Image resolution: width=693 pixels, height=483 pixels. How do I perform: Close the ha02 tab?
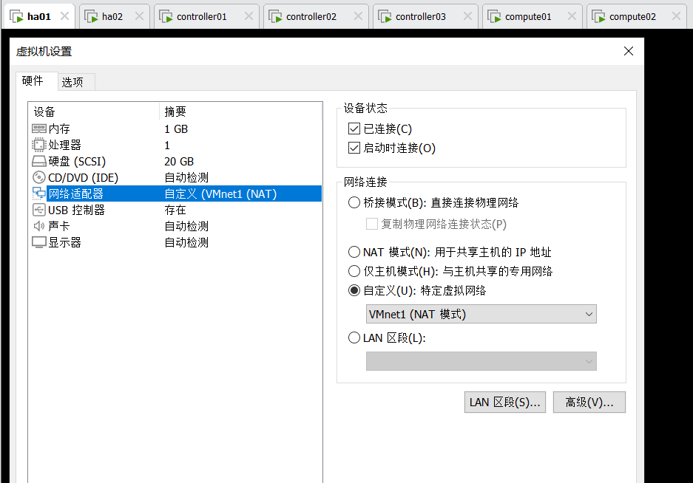click(x=139, y=16)
